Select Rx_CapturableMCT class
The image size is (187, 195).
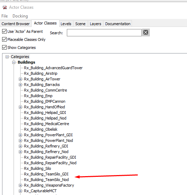(x=40, y=191)
